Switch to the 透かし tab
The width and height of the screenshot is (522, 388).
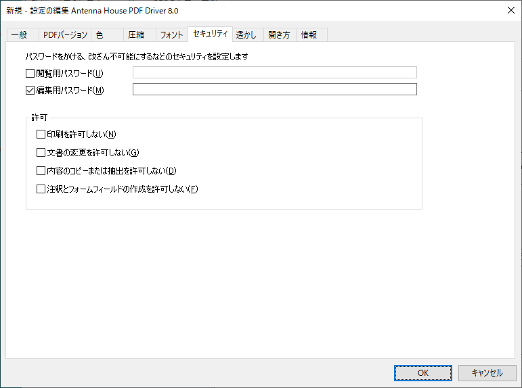tap(248, 35)
